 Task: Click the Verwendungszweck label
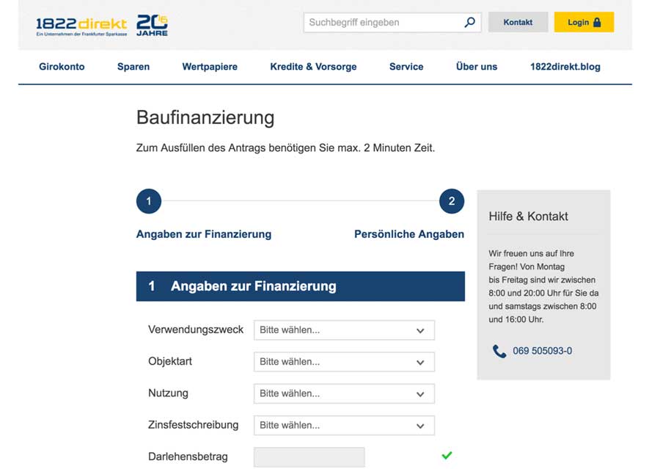pos(196,330)
